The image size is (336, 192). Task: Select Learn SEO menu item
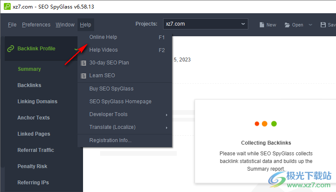click(x=125, y=76)
